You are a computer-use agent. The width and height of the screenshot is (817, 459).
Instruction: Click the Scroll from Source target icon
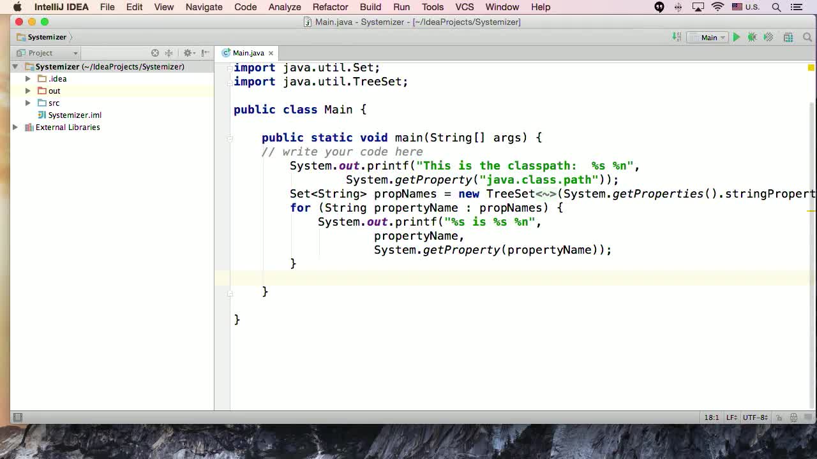point(155,53)
